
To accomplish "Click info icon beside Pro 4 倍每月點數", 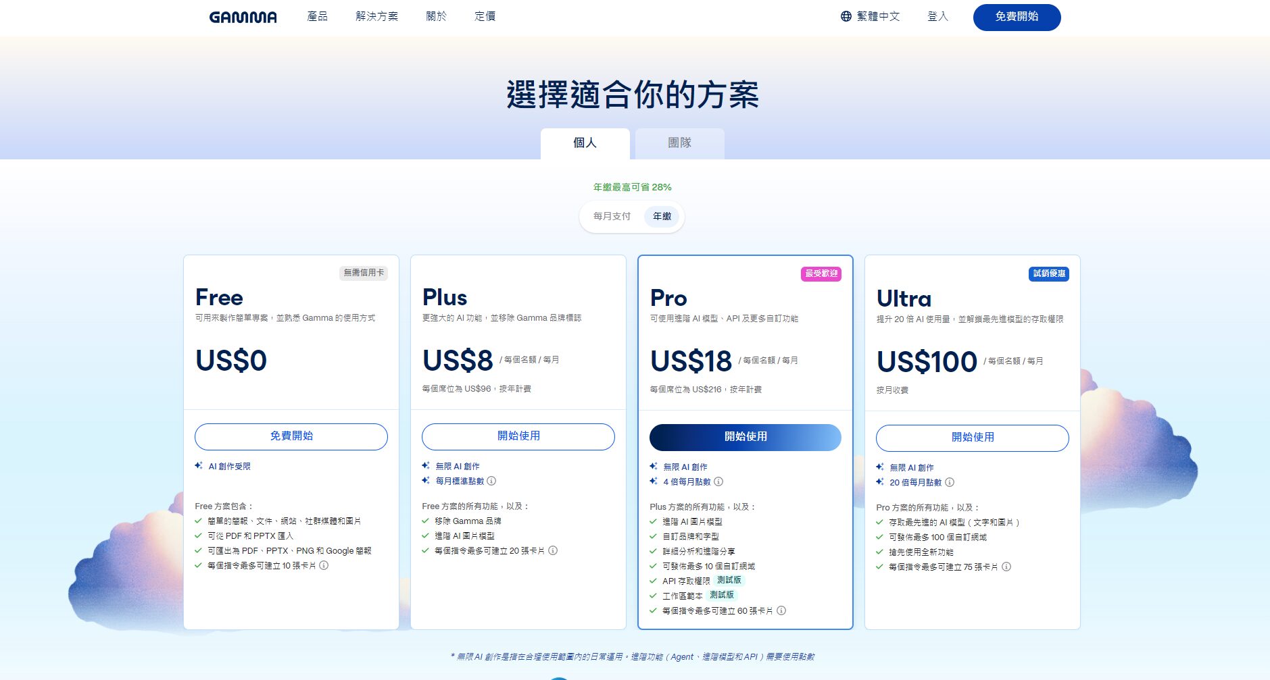I will (718, 481).
